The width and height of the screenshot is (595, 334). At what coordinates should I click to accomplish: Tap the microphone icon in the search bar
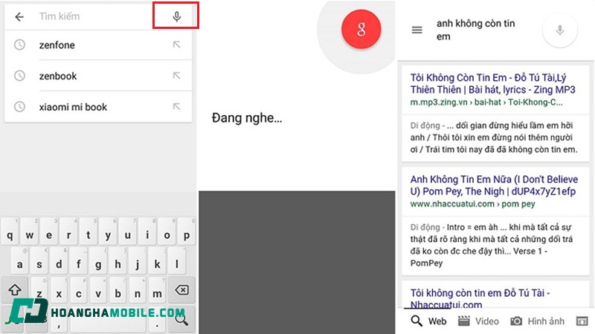(176, 16)
